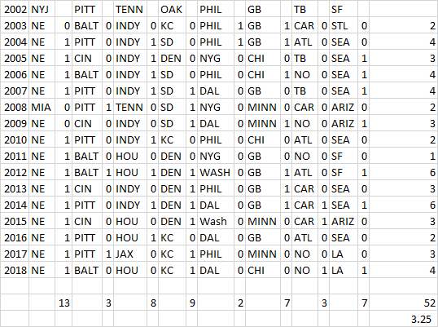Click the row total 1 for 2011

pos(403,157)
